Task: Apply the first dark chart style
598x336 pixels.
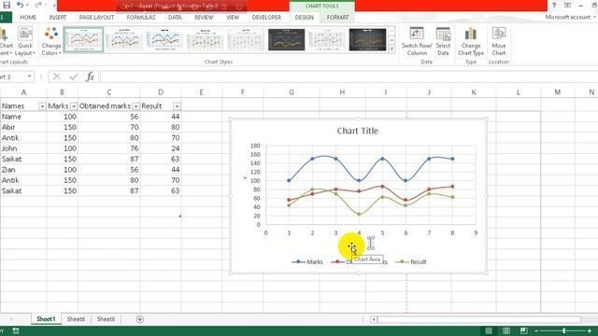Action: [287, 39]
